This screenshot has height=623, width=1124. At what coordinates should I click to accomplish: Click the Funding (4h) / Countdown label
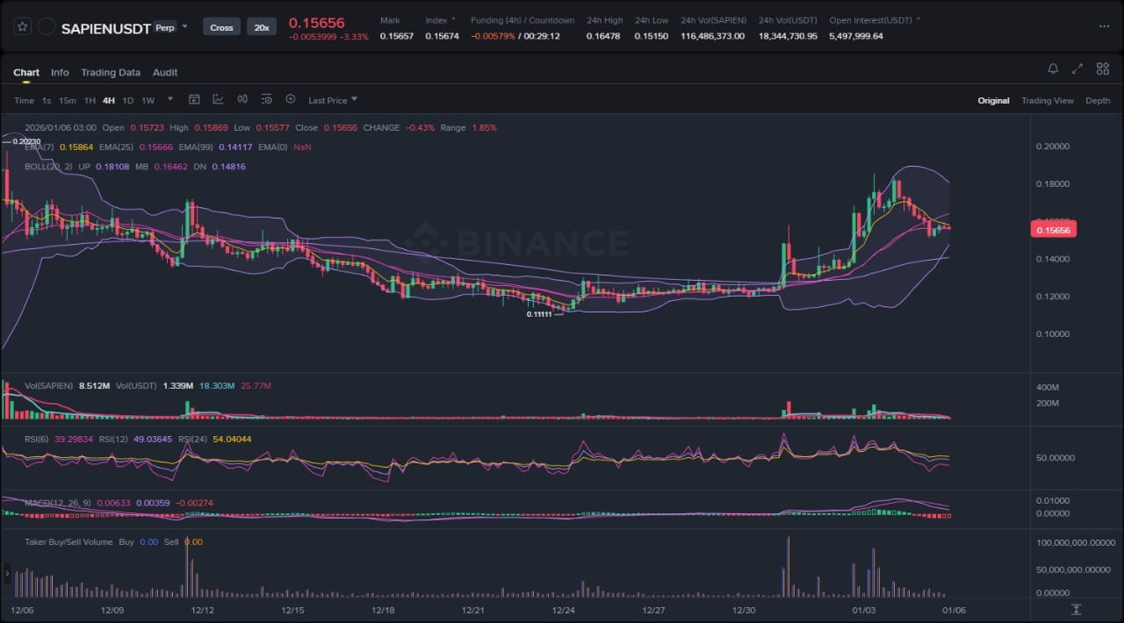(x=522, y=20)
